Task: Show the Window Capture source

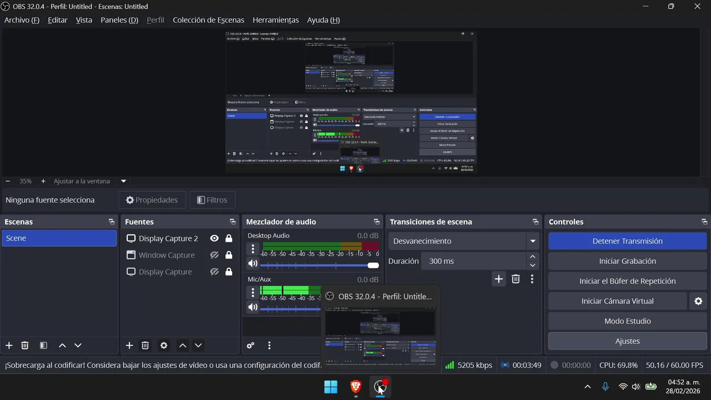Action: click(214, 255)
